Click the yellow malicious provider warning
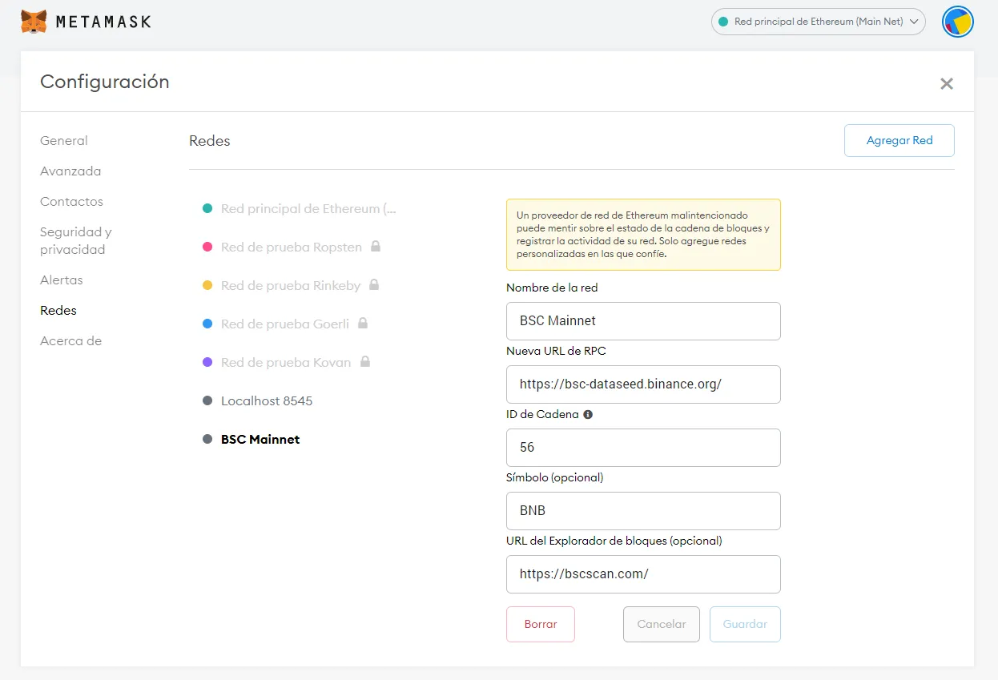The image size is (998, 680). pyautogui.click(x=643, y=235)
